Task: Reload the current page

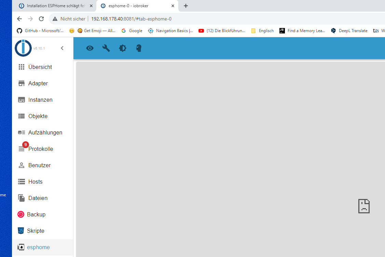Action: click(41, 19)
